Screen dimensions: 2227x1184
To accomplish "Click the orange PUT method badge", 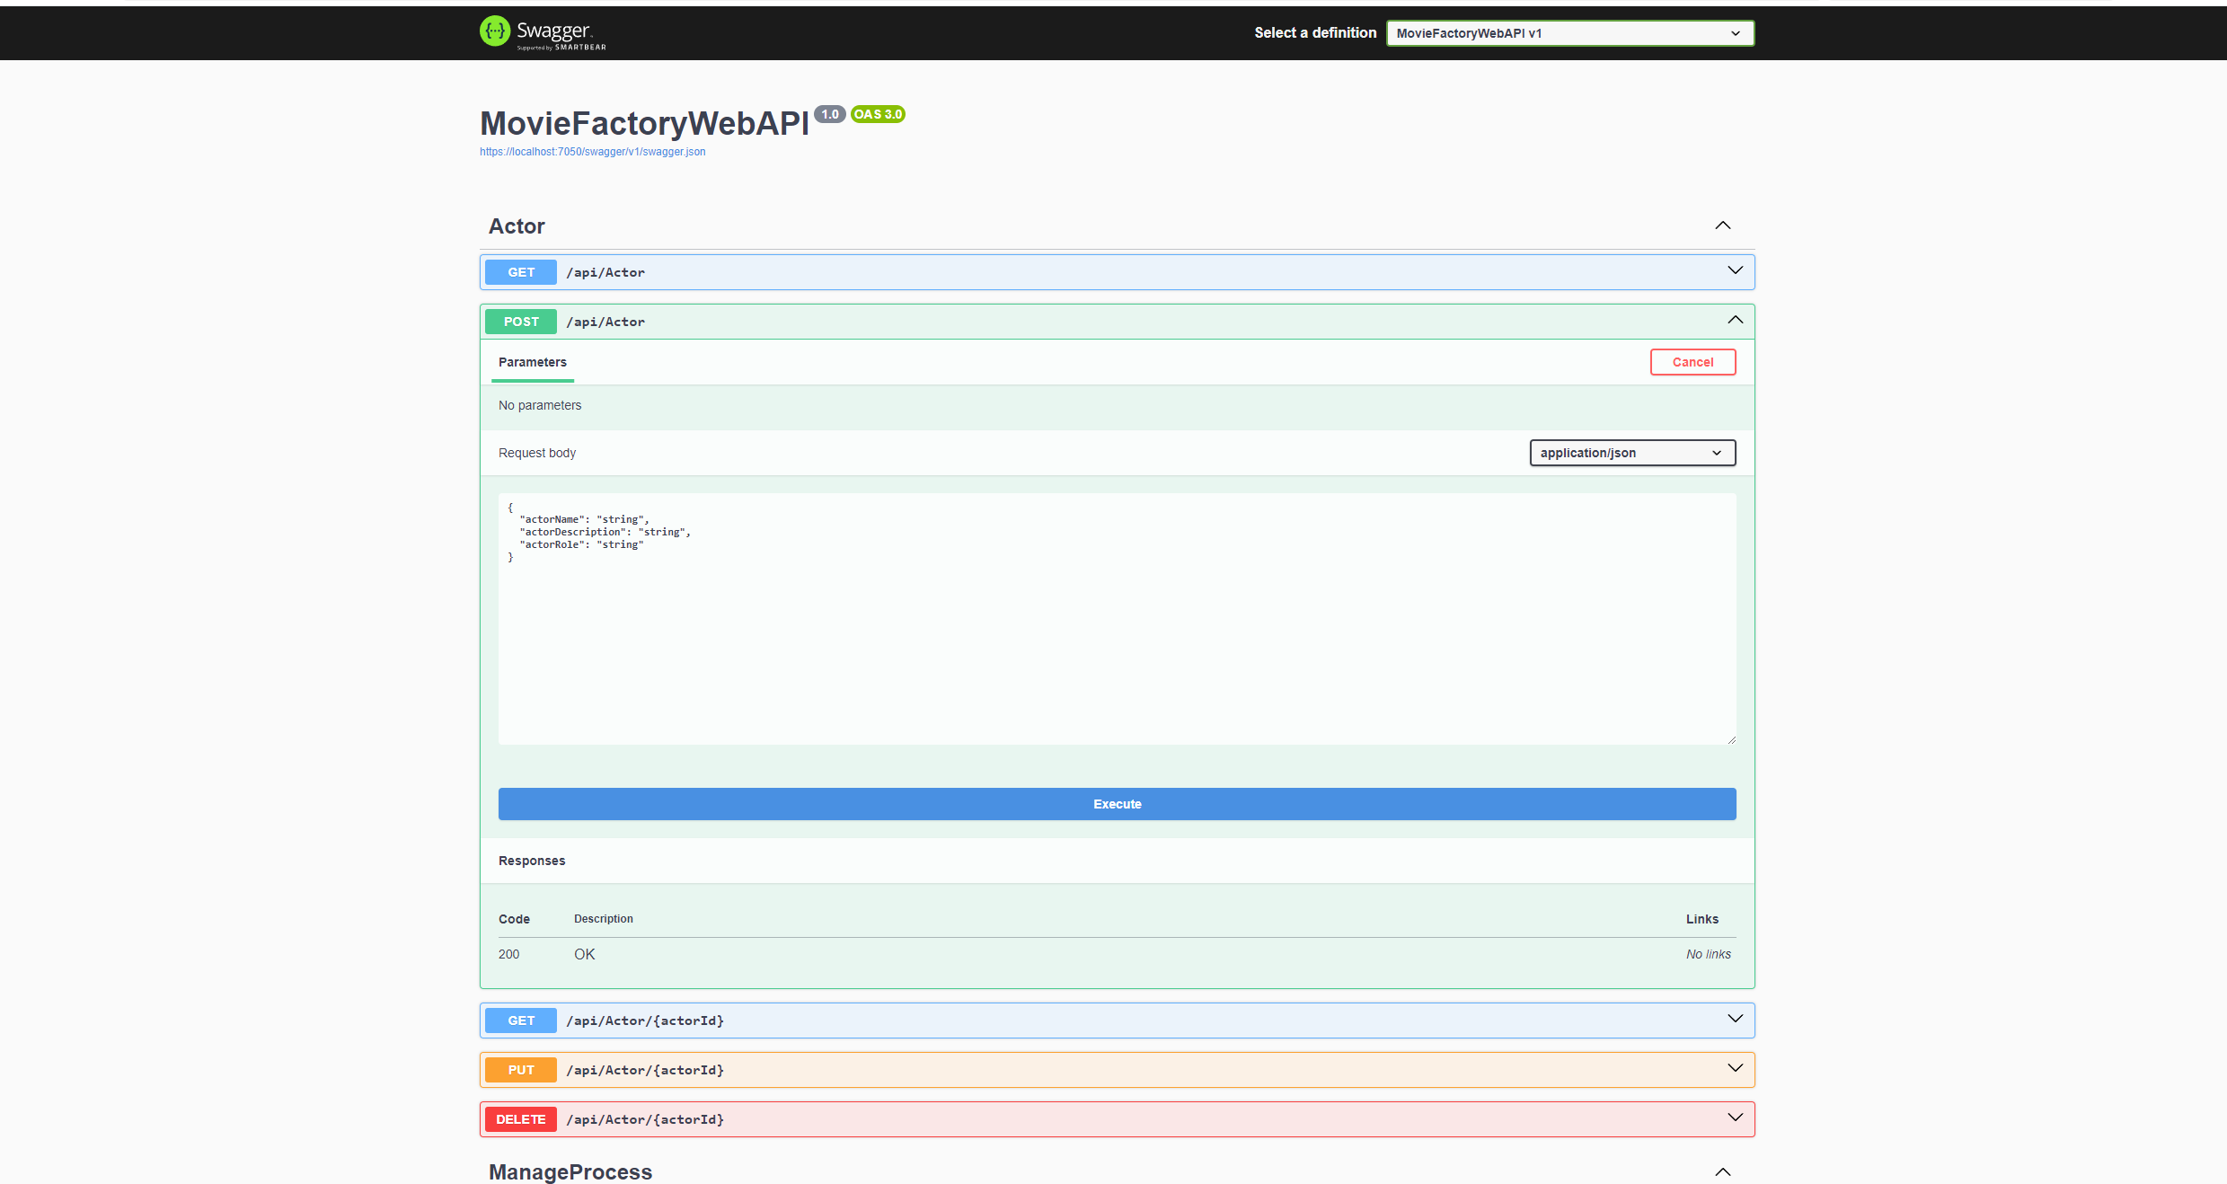I will click(x=521, y=1070).
